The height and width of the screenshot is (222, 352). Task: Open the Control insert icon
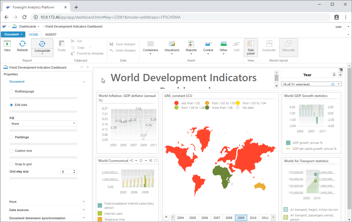tap(208, 44)
